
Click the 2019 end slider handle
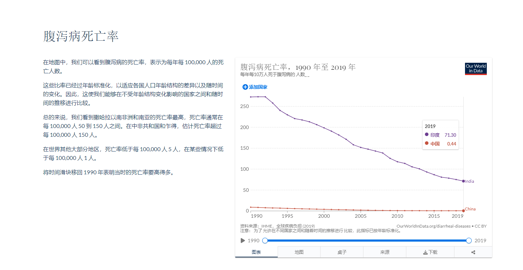(x=469, y=241)
